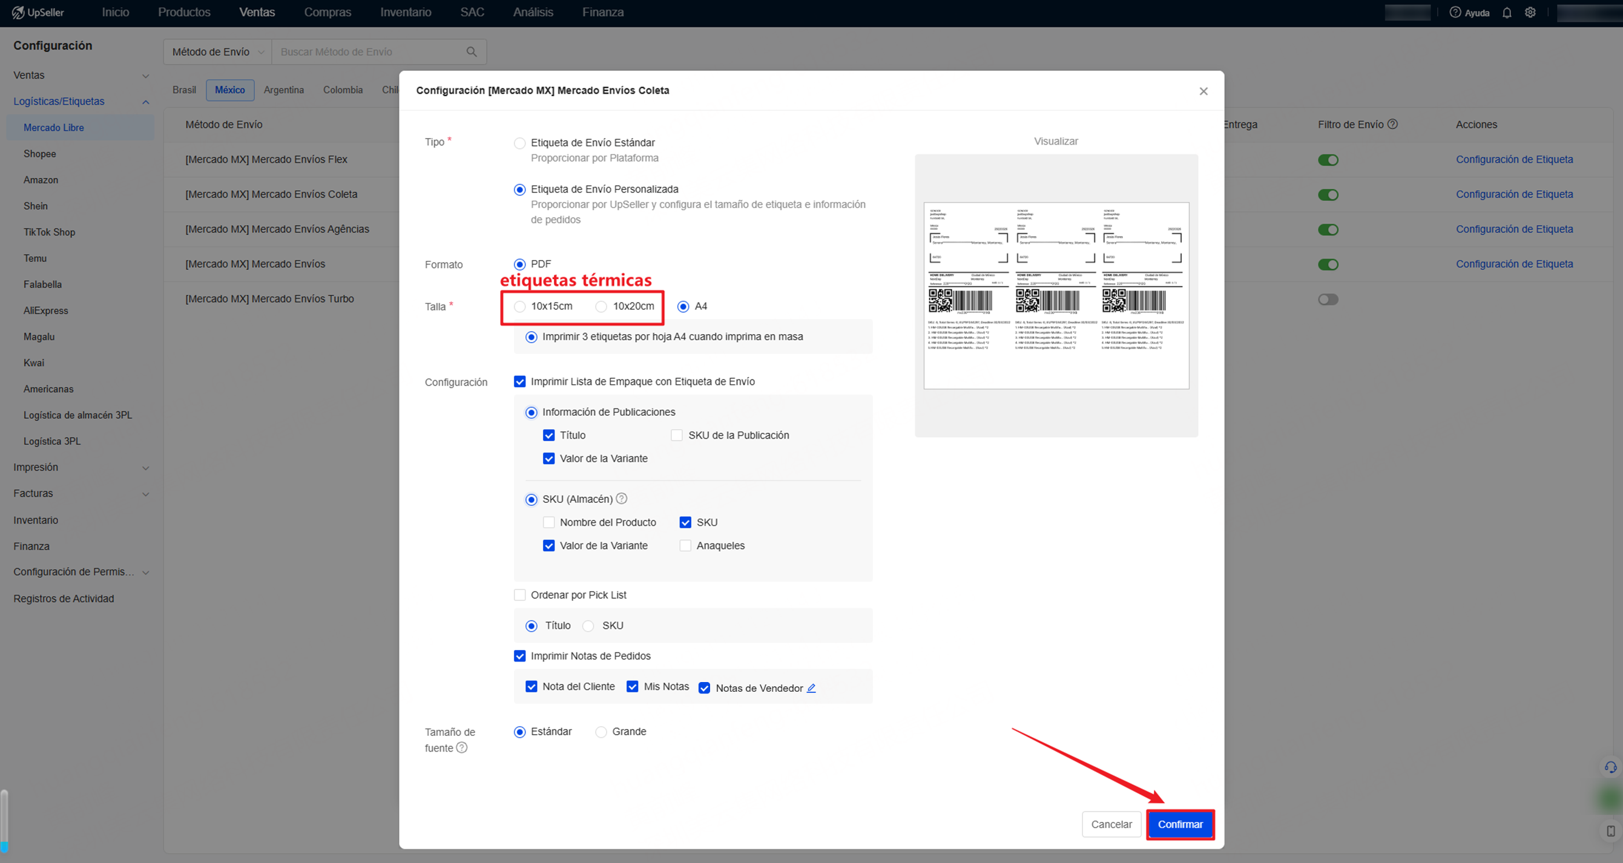Open the settings gear icon
This screenshot has height=863, width=1623.
tap(1530, 13)
